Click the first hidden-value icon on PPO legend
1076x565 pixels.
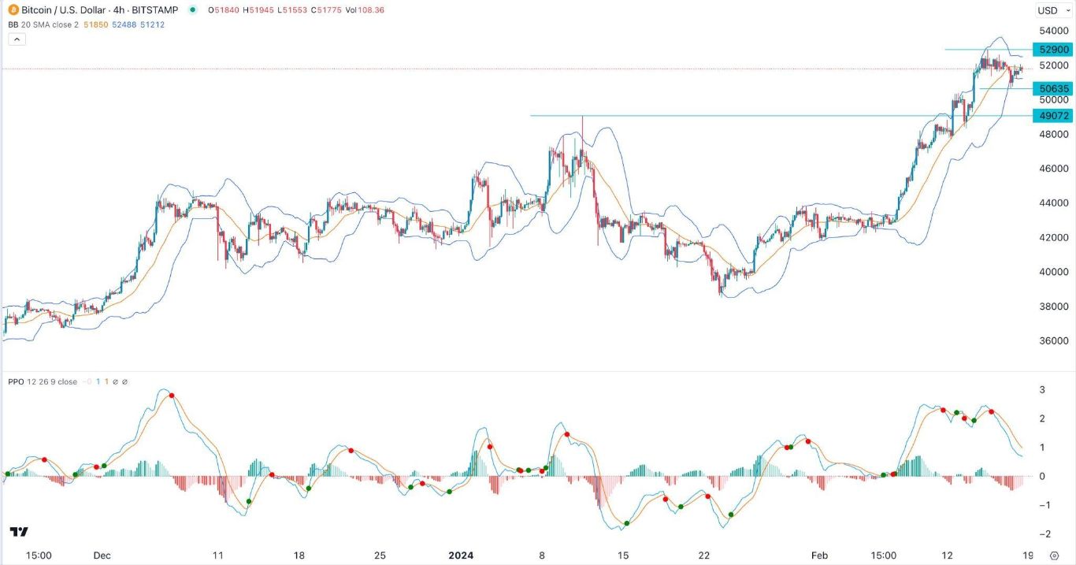coord(113,382)
